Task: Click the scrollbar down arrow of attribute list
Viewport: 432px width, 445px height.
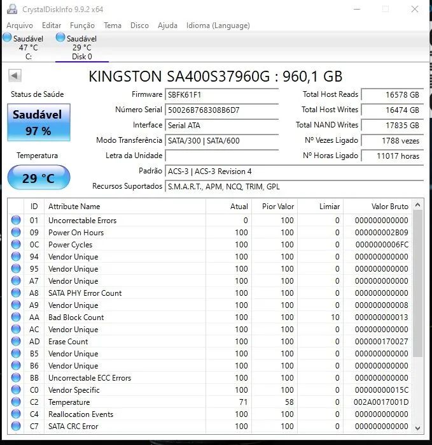Action: tap(417, 428)
